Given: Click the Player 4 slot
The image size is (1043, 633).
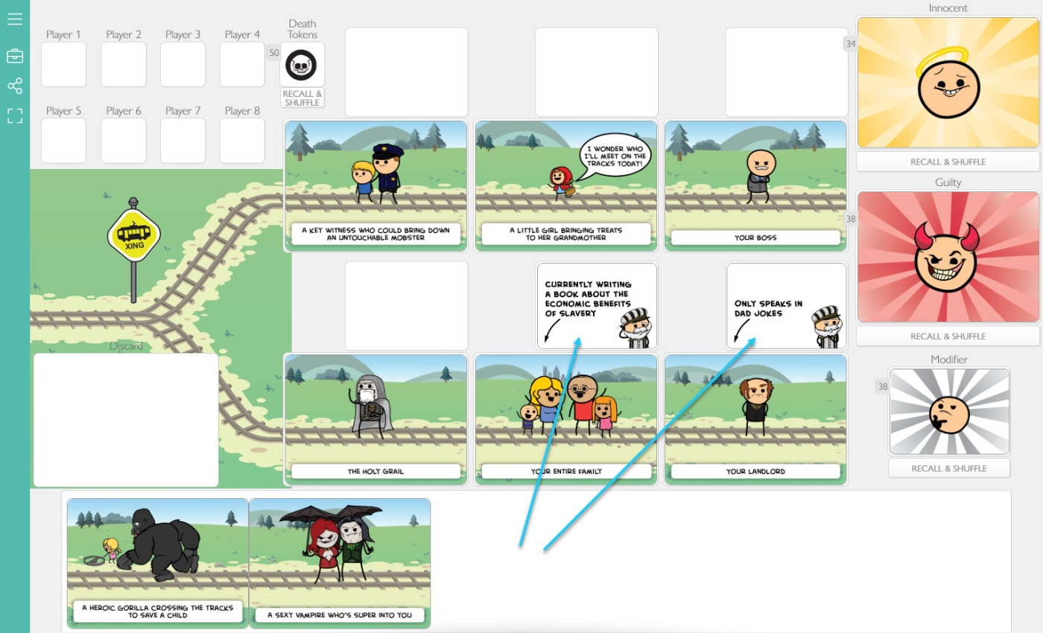Looking at the screenshot, I should point(242,64).
